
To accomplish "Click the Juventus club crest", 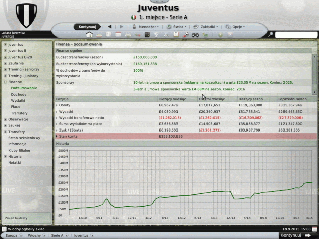I will coord(26,15).
